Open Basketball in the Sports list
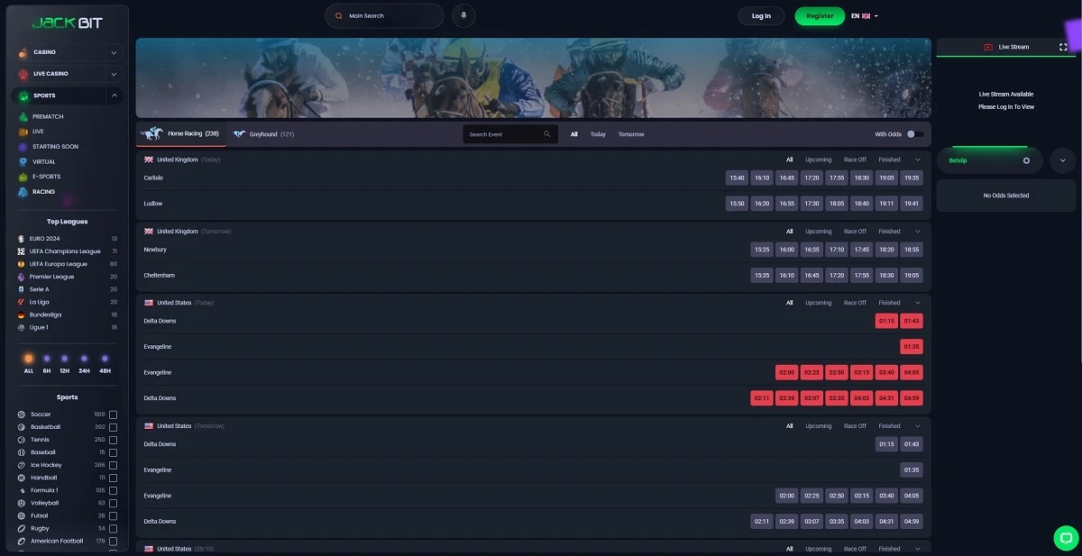The height and width of the screenshot is (556, 1082). [45, 427]
